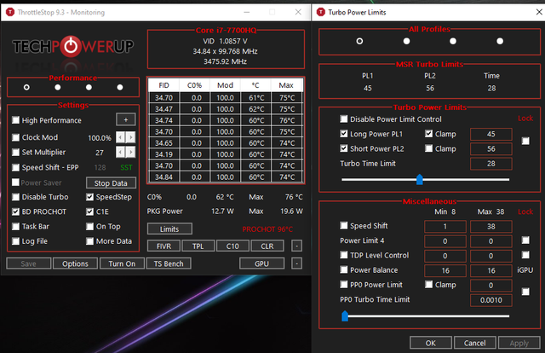Viewport: 545px width, 353px height.
Task: Enable Log File checkbox
Action: (15, 241)
